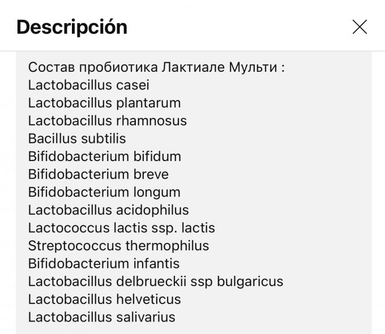Viewport: 385px width, 334px height.
Task: Select the Lactobacillus acidophilus entry
Action: pos(108,210)
